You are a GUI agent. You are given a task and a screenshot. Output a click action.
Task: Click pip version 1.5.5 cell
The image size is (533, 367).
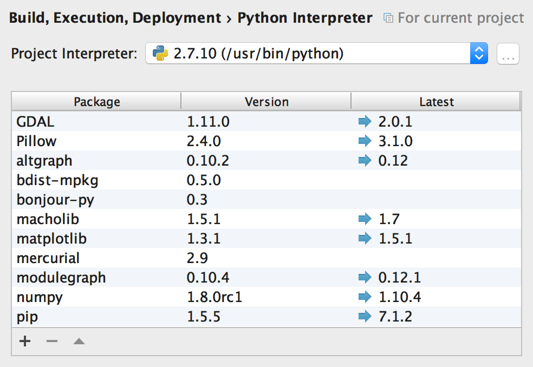click(204, 316)
